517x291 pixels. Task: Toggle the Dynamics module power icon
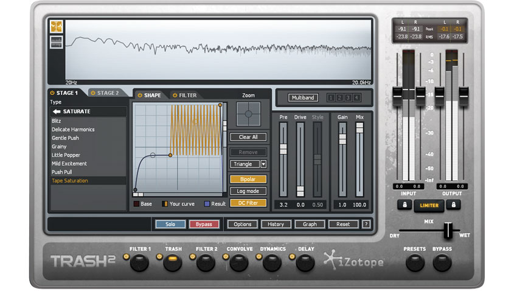point(259,256)
